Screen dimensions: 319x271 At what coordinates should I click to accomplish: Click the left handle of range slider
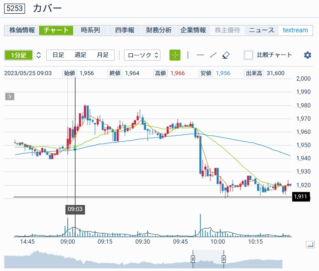(x=193, y=259)
